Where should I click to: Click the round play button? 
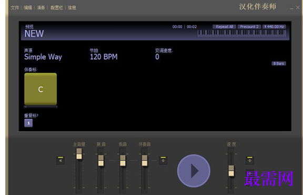[x=194, y=171]
